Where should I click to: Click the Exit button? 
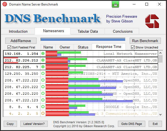[x=155, y=124]
